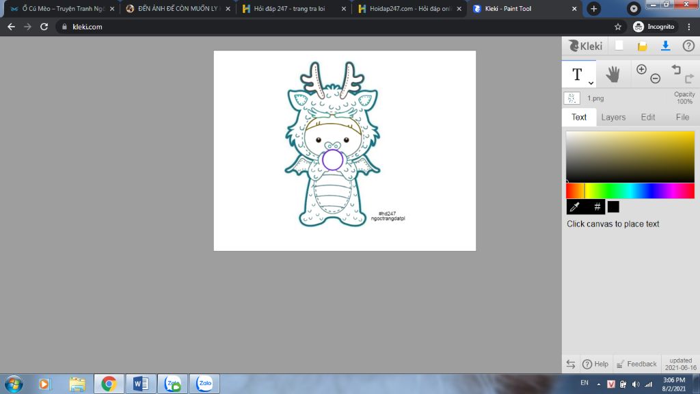Switch to the Text tab

[x=579, y=117]
